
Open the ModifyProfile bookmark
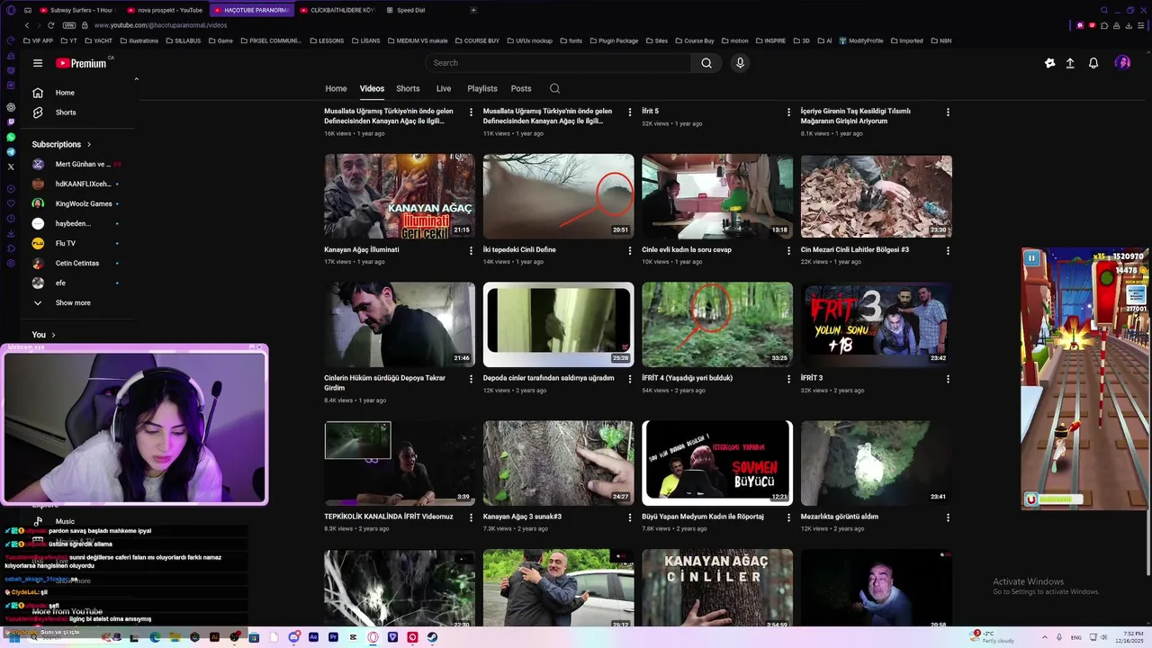[861, 40]
